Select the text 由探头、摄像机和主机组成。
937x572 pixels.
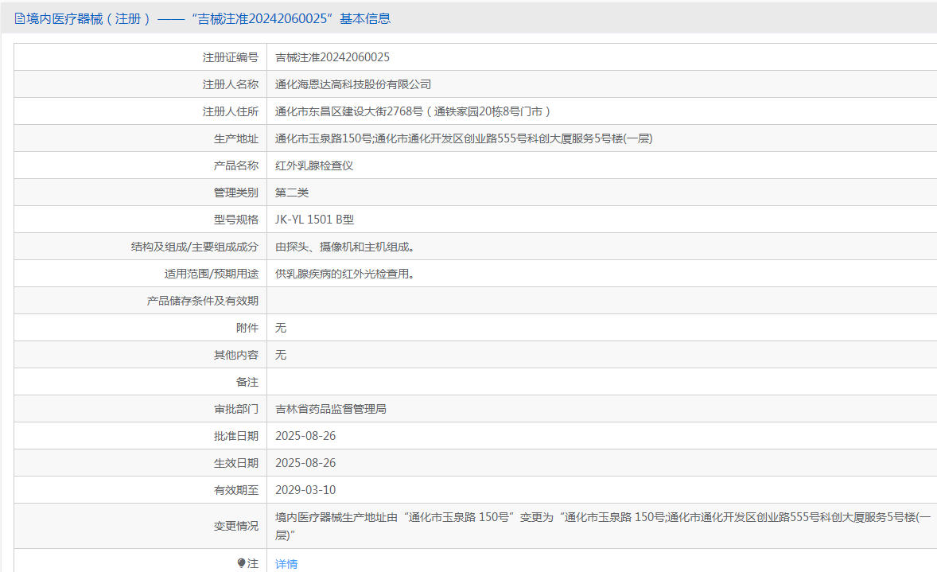[x=344, y=247]
